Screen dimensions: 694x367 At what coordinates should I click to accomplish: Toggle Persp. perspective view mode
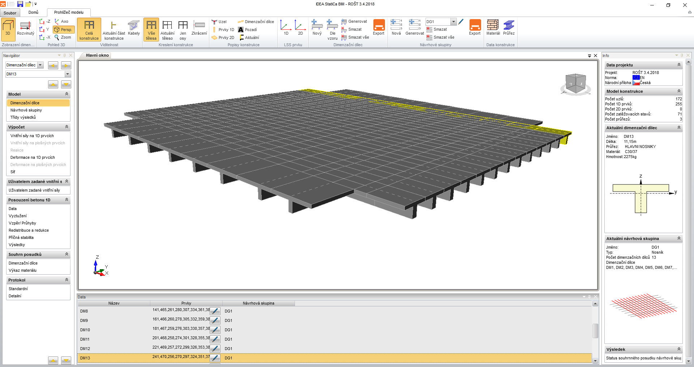click(x=64, y=30)
